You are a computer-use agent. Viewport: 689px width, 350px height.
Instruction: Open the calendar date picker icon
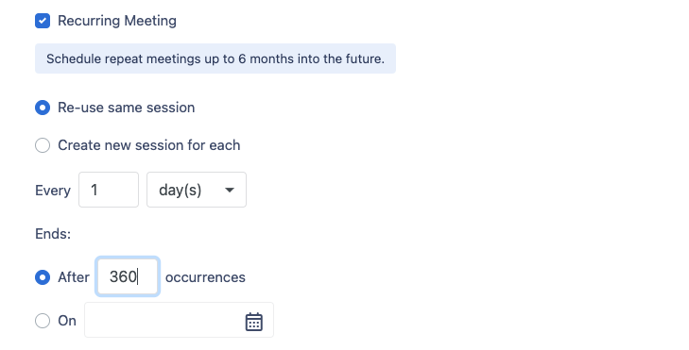pyautogui.click(x=254, y=322)
